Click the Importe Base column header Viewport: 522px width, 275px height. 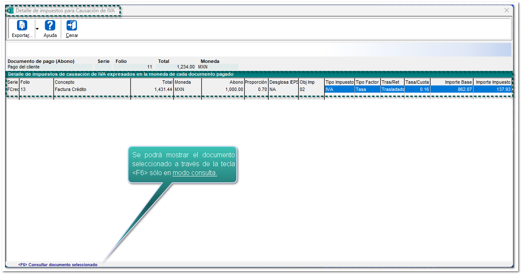452,82
